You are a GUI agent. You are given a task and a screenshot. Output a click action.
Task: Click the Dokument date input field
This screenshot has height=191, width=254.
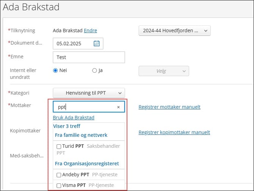click(74, 44)
